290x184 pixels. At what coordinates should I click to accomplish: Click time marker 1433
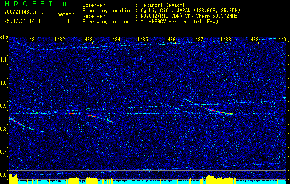click(87, 39)
